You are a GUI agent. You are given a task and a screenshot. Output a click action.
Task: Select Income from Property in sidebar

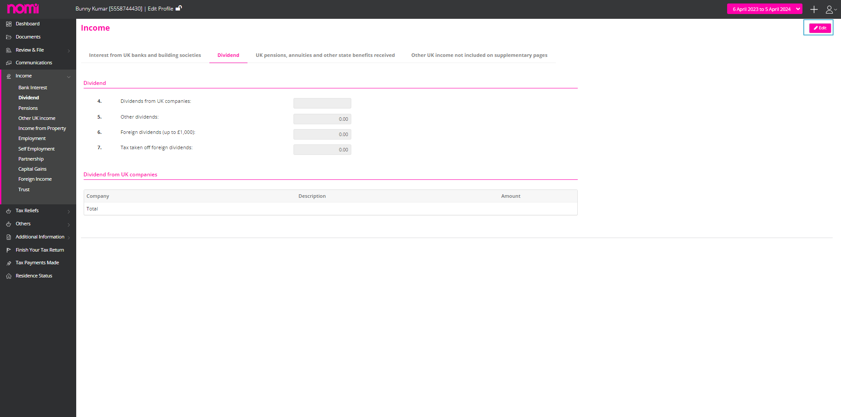(42, 129)
